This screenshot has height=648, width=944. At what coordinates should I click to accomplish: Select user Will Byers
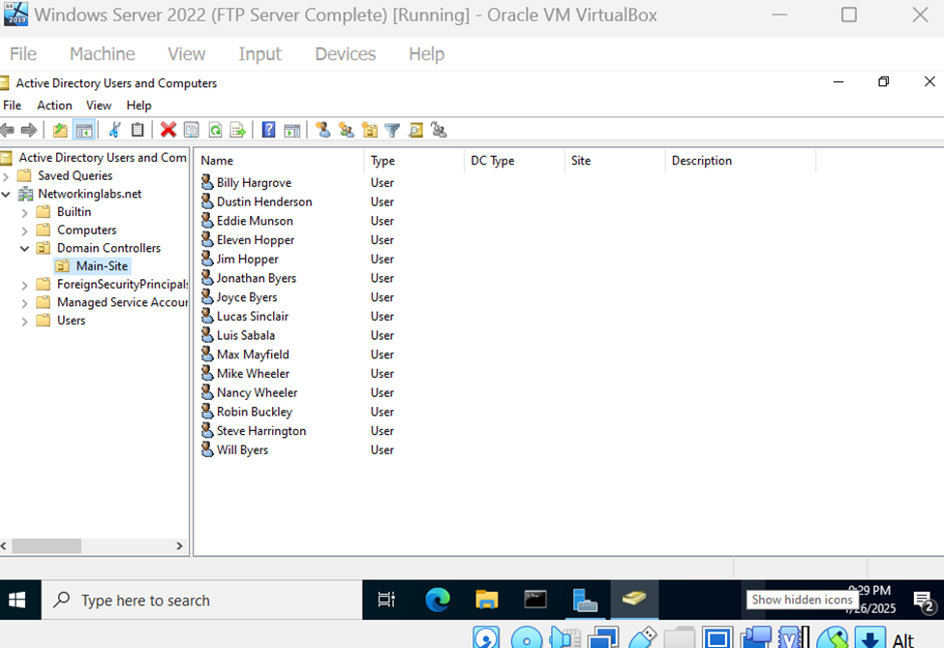pyautogui.click(x=242, y=449)
